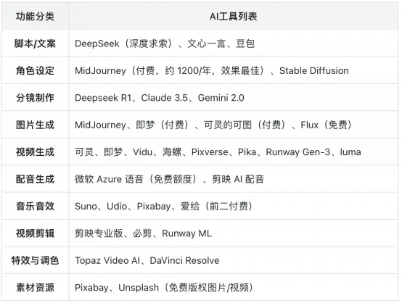The height and width of the screenshot is (303, 402).
Task: Click the AI工具列表 column header
Action: 234,17
